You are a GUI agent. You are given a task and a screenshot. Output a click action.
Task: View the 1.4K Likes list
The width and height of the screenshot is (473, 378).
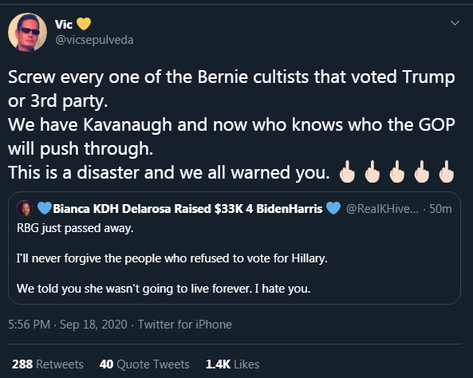pyautogui.click(x=232, y=364)
